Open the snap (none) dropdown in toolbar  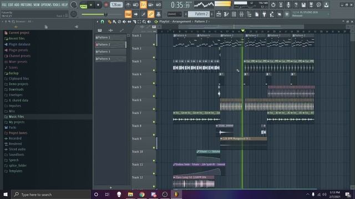[x=174, y=14]
